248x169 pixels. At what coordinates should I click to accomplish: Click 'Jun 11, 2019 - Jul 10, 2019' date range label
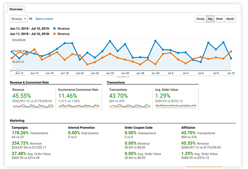[x=30, y=29]
